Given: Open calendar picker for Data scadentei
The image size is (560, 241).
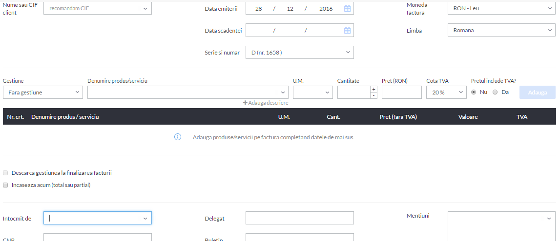Looking at the screenshot, I should 347,30.
